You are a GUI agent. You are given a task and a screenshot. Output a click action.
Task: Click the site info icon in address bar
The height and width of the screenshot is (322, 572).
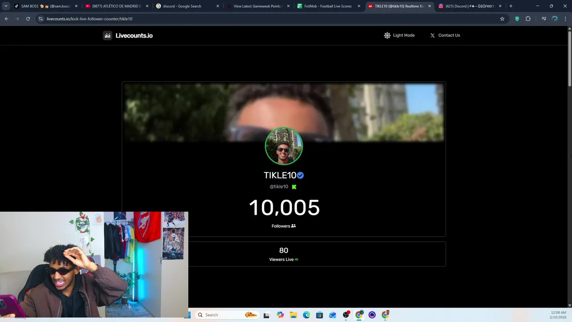click(x=41, y=19)
